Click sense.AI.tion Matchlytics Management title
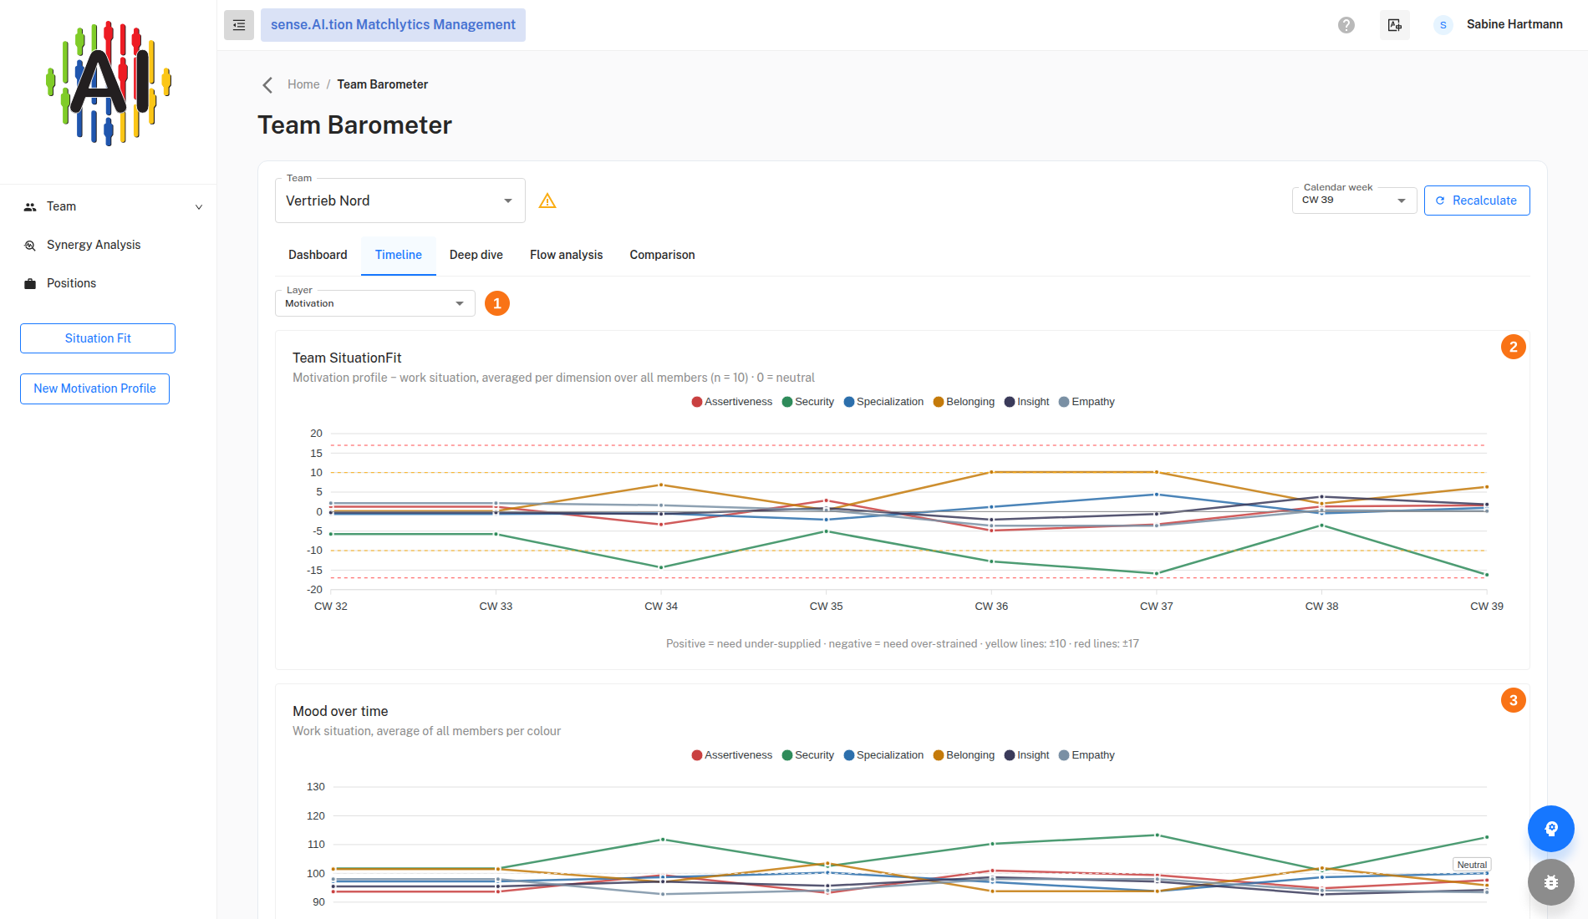Screen dimensions: 1588x919 393,25
